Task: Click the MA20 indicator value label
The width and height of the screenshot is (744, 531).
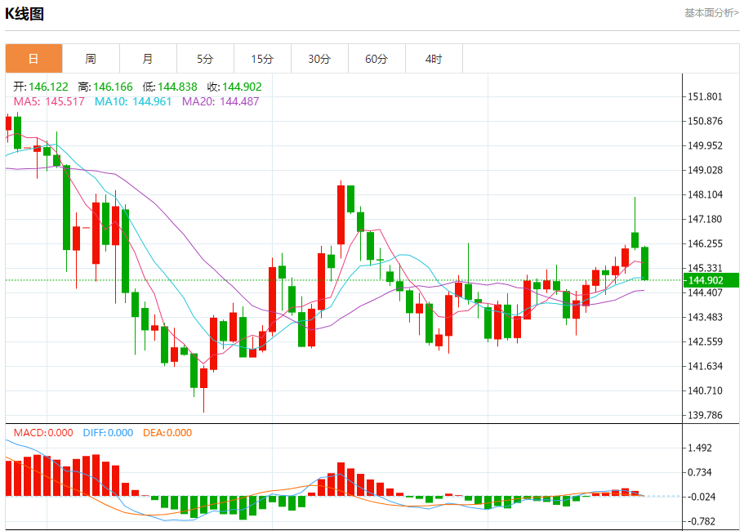Action: pos(221,101)
